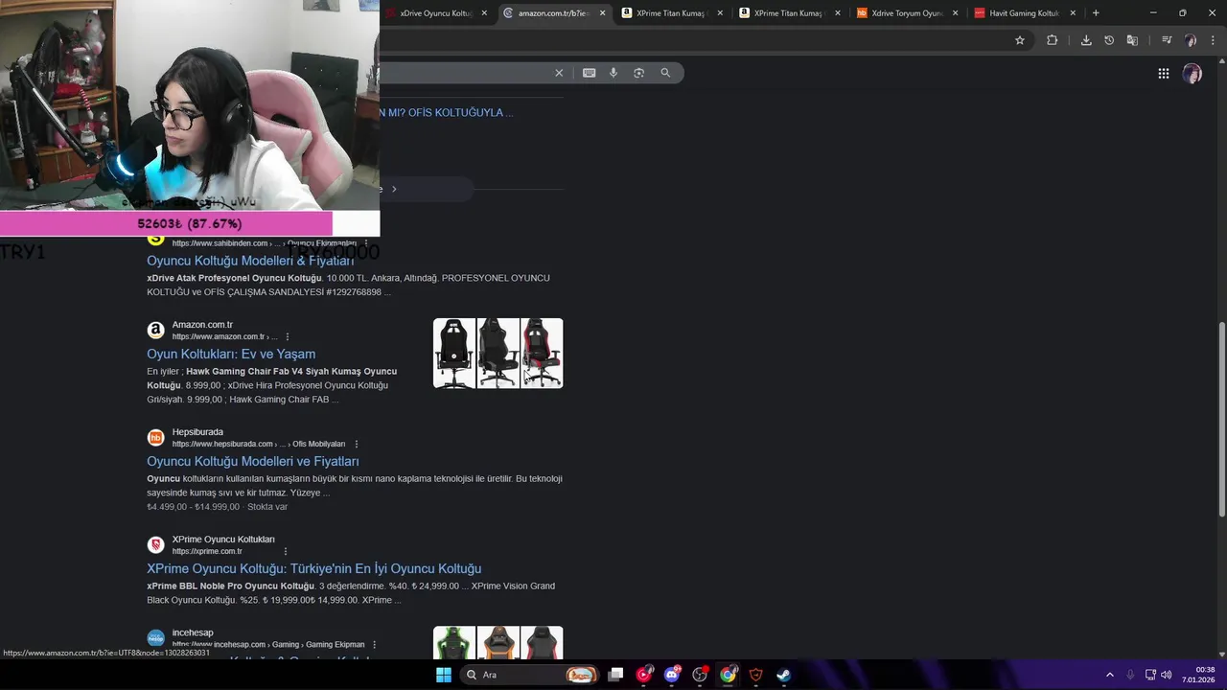Screen dimensions: 1227x690
Task: Open the Google apps grid
Action: [x=1163, y=74]
